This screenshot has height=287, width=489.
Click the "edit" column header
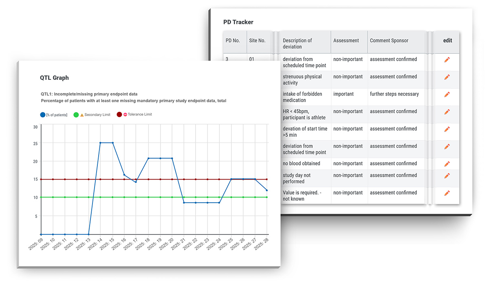tap(447, 41)
